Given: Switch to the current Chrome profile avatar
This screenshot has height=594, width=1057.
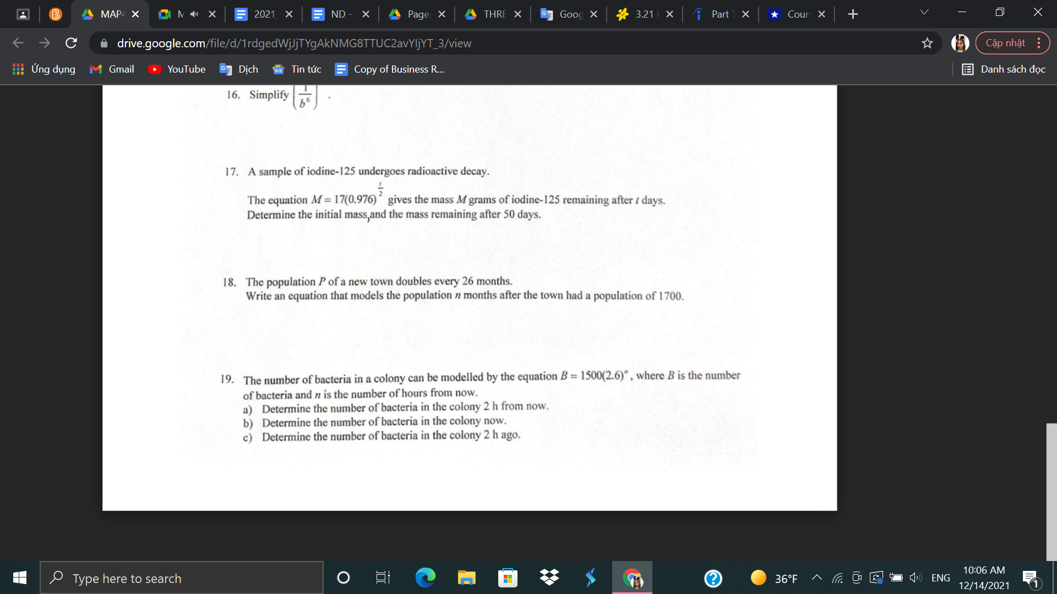Looking at the screenshot, I should click(960, 42).
